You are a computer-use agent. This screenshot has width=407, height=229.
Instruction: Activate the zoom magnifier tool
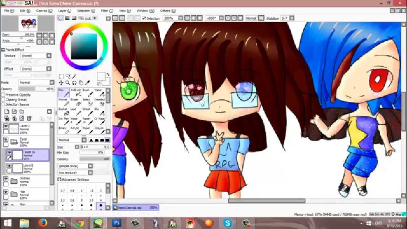point(67,83)
